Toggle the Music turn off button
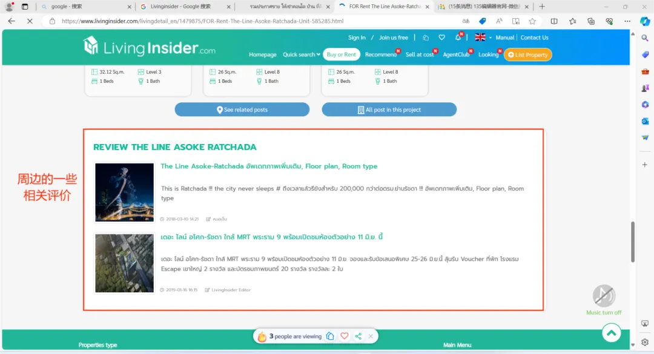This screenshot has height=354, width=654. [604, 300]
